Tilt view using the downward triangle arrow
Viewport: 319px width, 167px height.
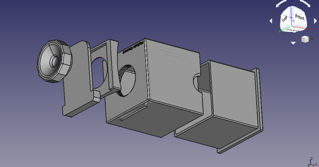click(x=293, y=43)
